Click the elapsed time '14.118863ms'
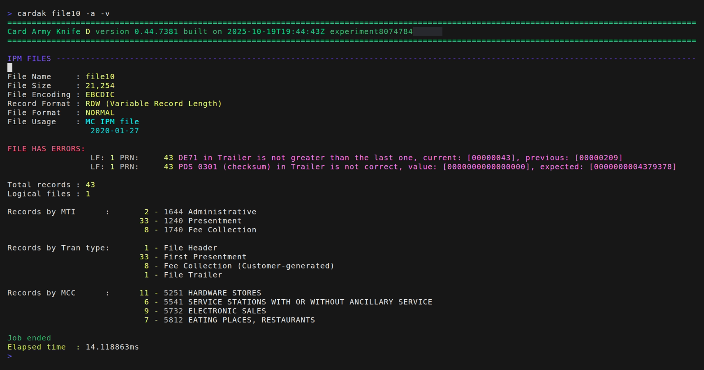This screenshot has width=704, height=370. pos(112,347)
